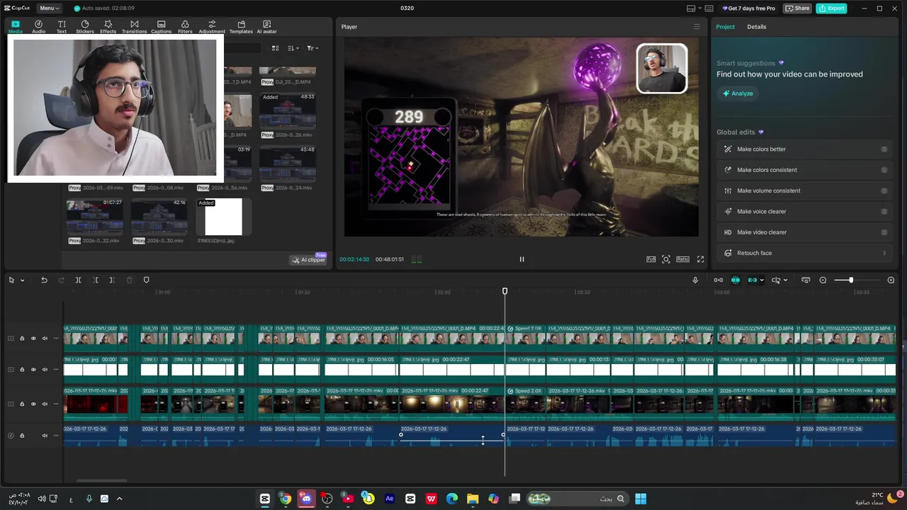
Task: Open Adobe After Effects from taskbar
Action: click(389, 499)
